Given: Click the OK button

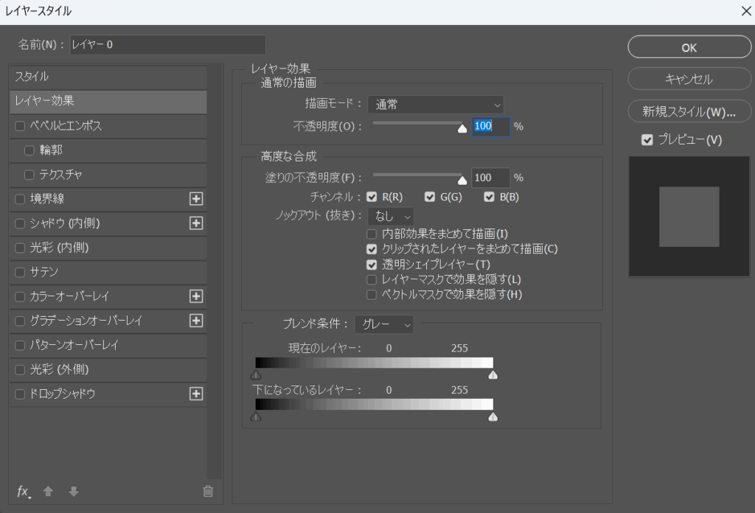Looking at the screenshot, I should click(x=689, y=47).
